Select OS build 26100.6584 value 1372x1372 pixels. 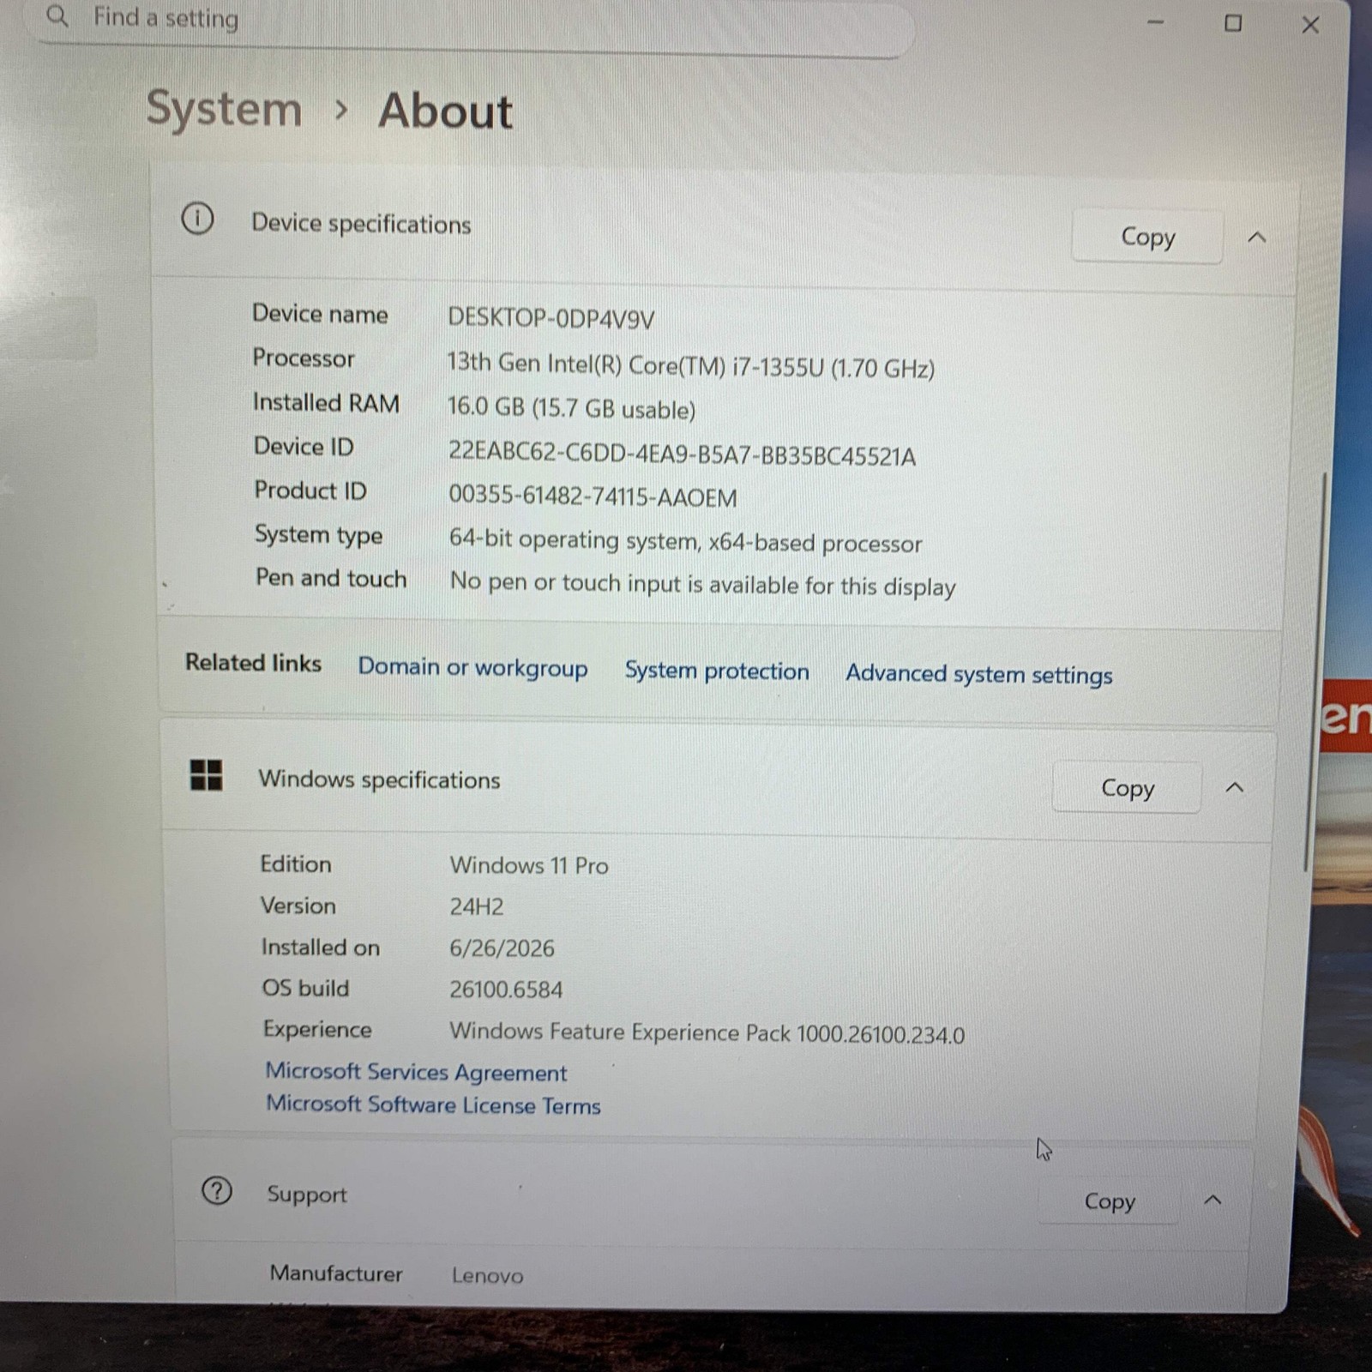506,990
